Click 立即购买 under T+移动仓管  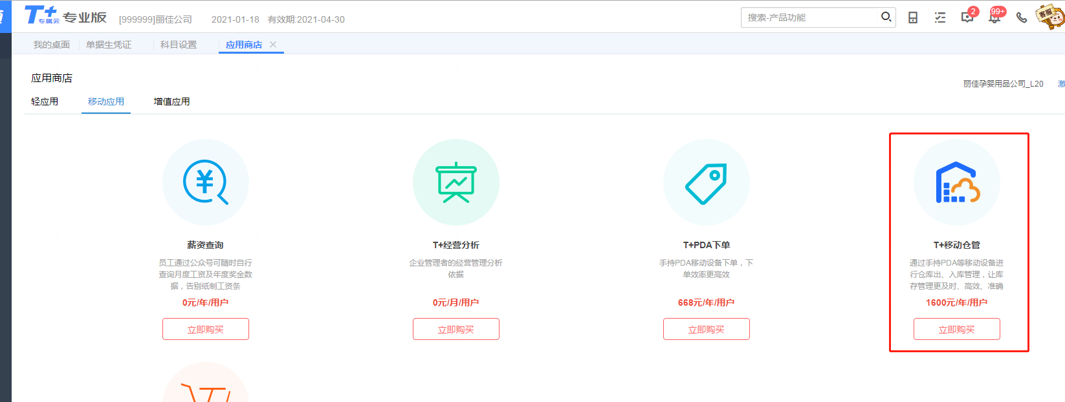(957, 329)
